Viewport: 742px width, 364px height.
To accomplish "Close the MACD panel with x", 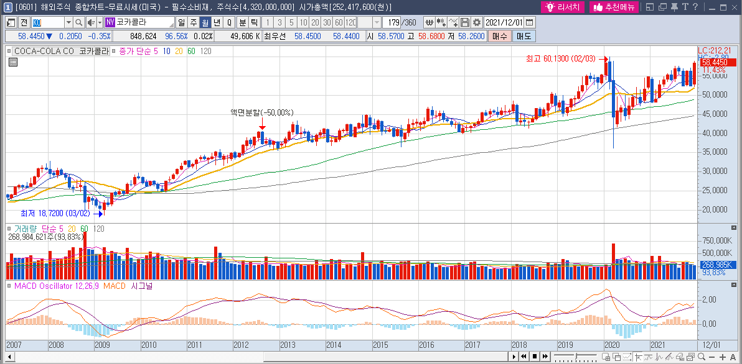I will point(734,284).
